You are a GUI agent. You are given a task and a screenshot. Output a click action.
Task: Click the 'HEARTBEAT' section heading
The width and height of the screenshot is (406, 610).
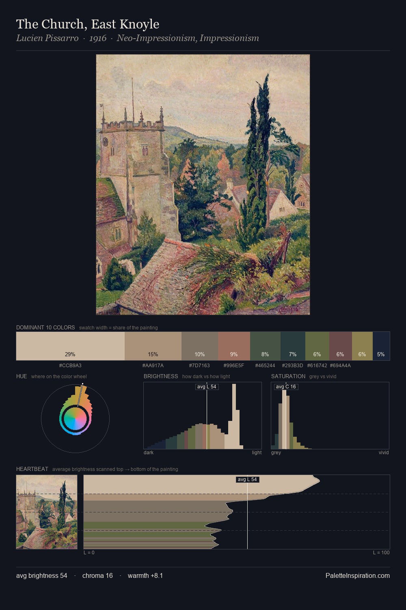pyautogui.click(x=32, y=469)
